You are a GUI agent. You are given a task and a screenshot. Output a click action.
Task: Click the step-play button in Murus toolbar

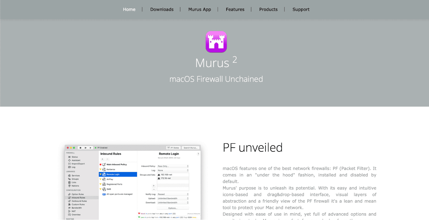[86, 148]
